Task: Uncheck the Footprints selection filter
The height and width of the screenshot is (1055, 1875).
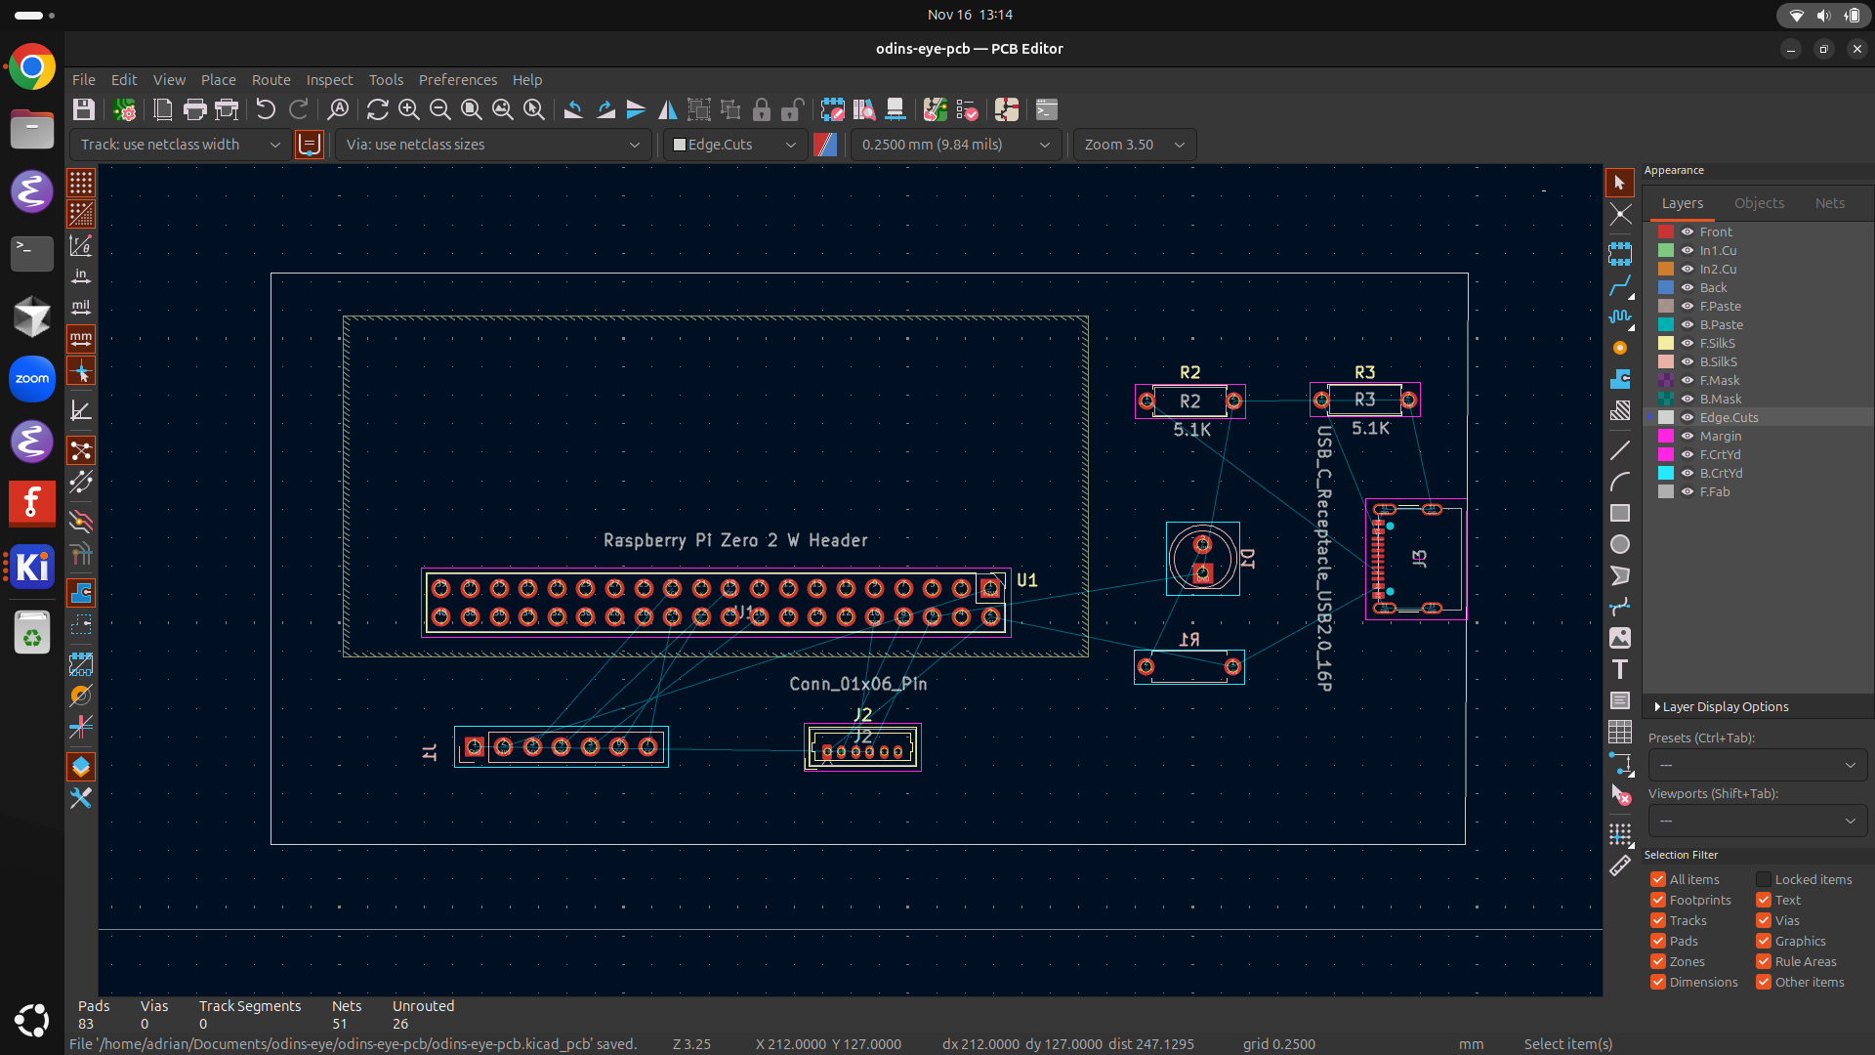Action: click(1658, 900)
